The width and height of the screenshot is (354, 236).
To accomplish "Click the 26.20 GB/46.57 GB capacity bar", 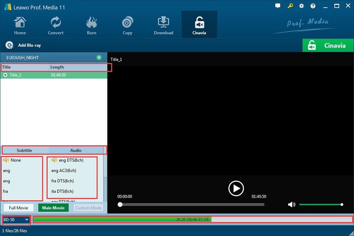I will (193, 219).
